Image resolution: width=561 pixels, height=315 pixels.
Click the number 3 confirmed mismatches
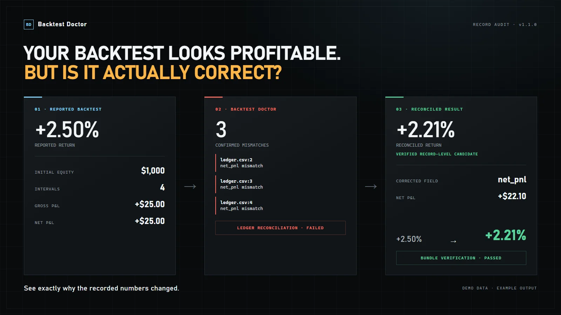pos(221,129)
